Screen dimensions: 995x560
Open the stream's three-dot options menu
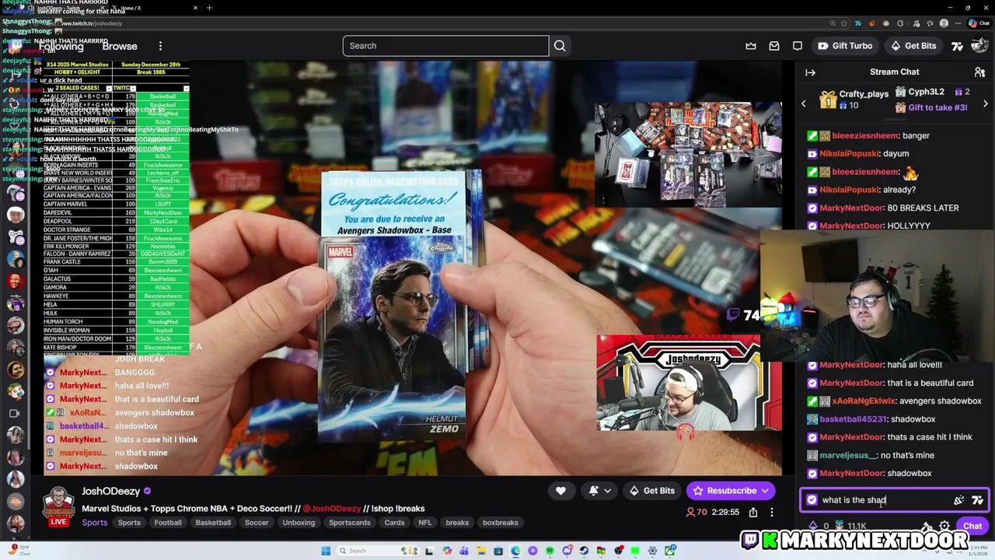pyautogui.click(x=772, y=513)
